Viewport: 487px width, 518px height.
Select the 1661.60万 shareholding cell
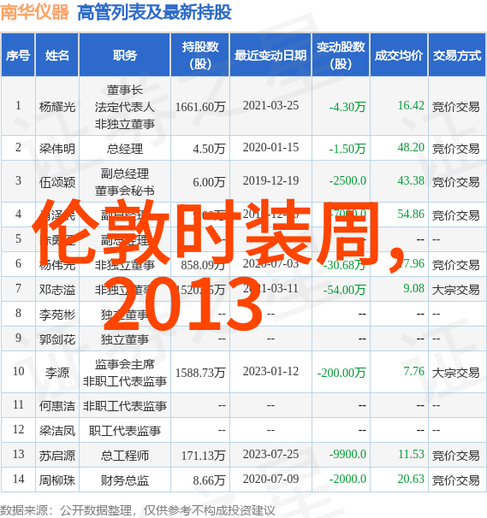point(200,107)
